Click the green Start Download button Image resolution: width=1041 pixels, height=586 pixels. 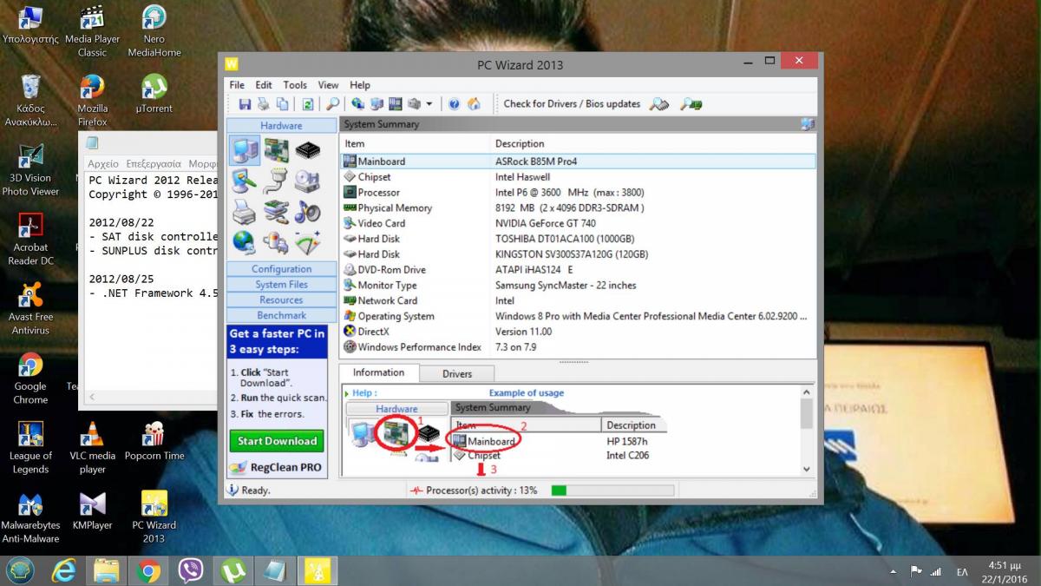[277, 441]
